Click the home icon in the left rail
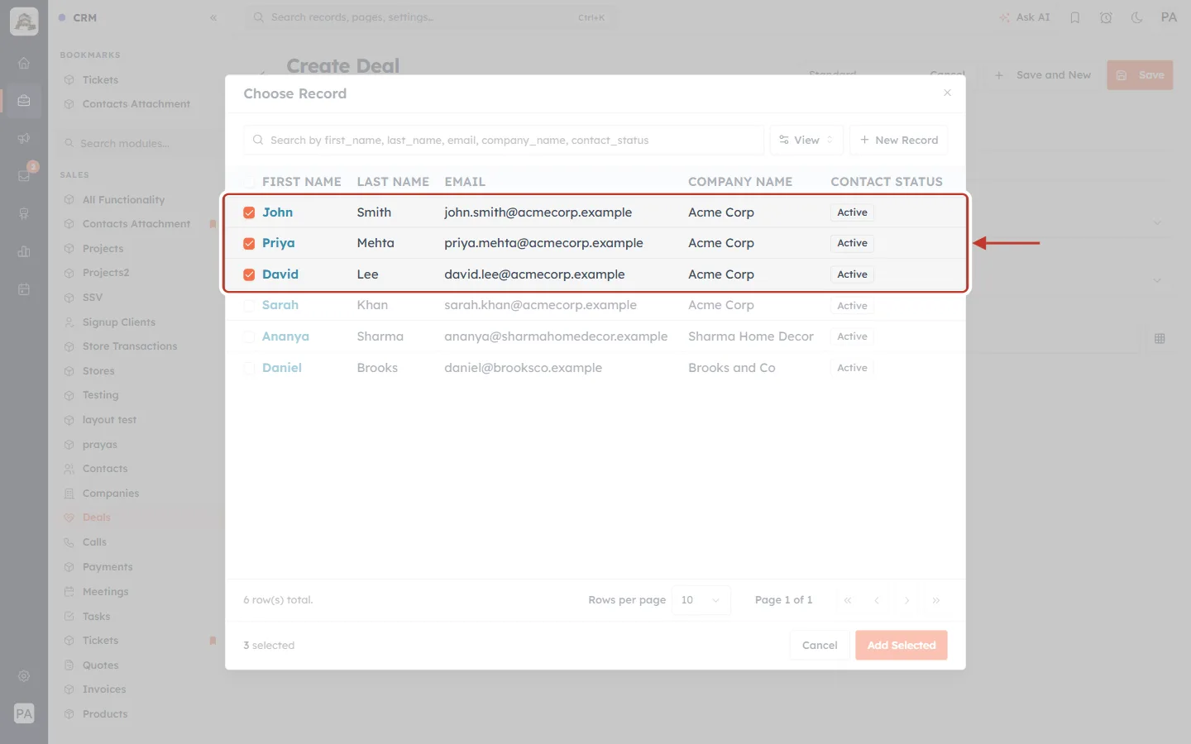This screenshot has height=744, width=1191. point(24,63)
